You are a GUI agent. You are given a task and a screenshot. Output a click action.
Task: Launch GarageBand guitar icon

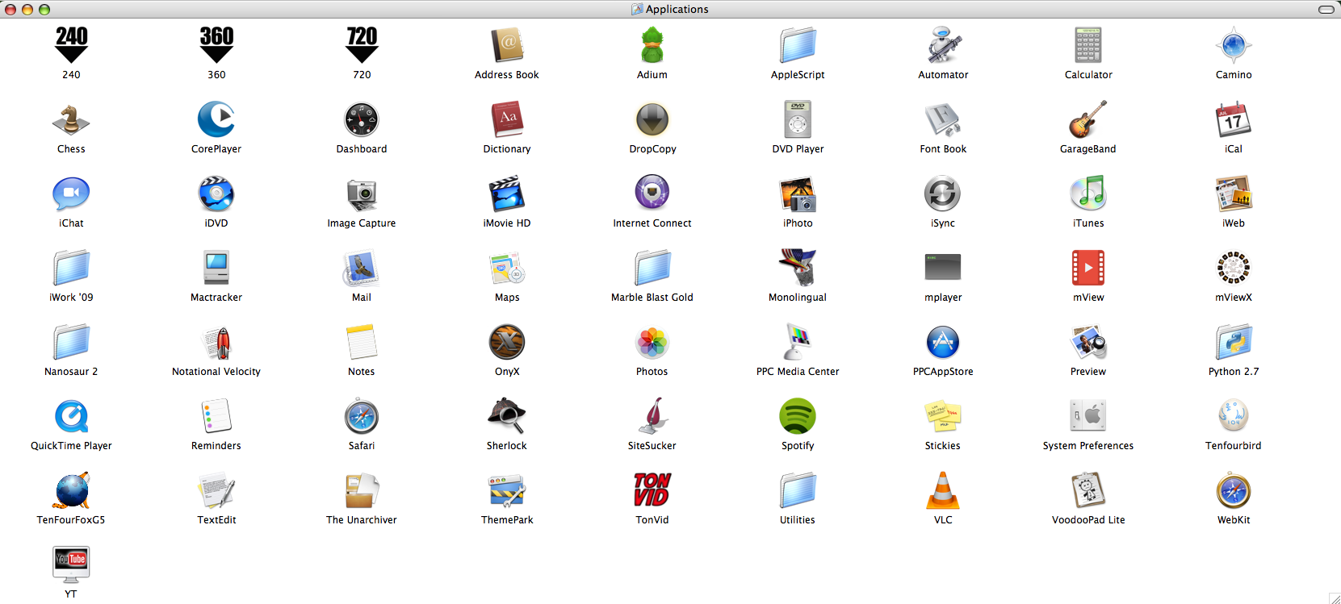[1088, 119]
